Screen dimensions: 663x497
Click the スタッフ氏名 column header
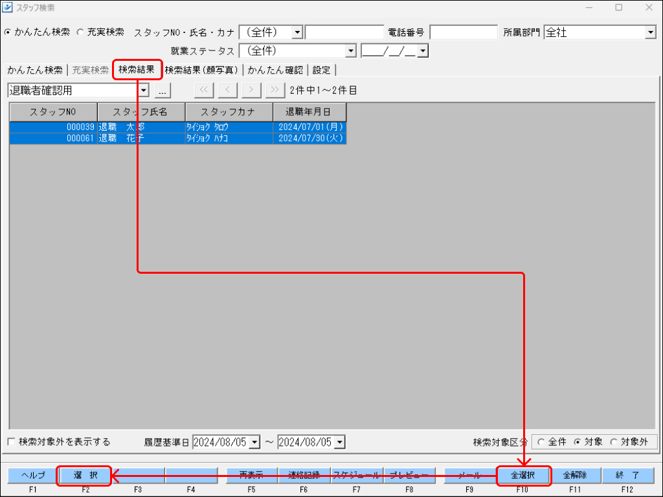141,112
